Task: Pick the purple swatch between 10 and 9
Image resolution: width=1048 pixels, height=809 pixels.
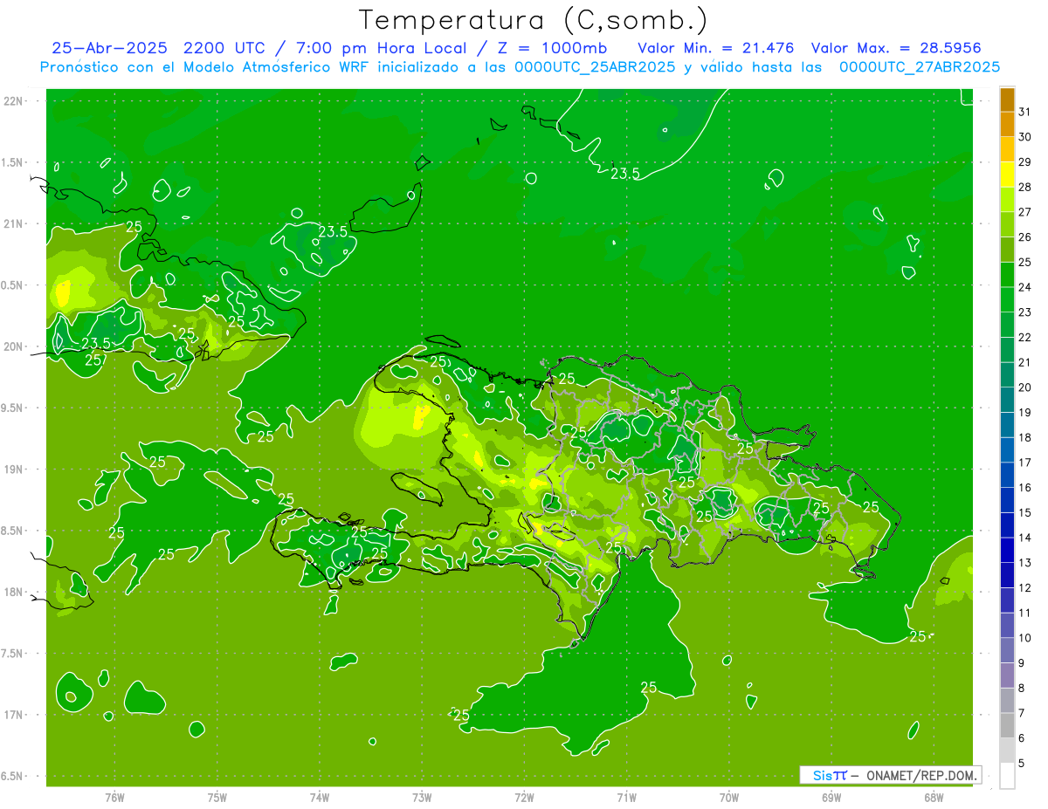Action: point(1007,651)
